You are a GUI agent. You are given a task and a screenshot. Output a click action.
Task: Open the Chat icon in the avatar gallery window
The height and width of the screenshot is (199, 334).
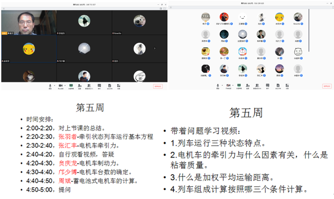tap(267, 86)
